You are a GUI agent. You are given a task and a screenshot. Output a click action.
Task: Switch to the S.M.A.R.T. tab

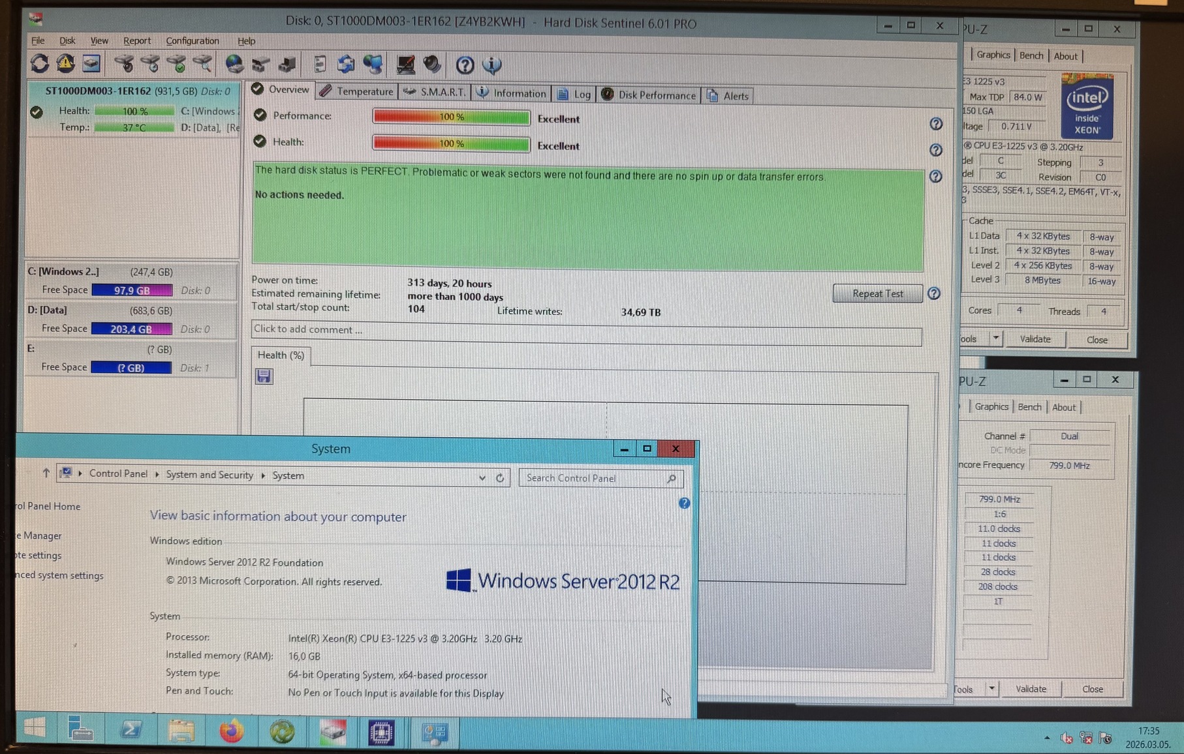coord(435,92)
